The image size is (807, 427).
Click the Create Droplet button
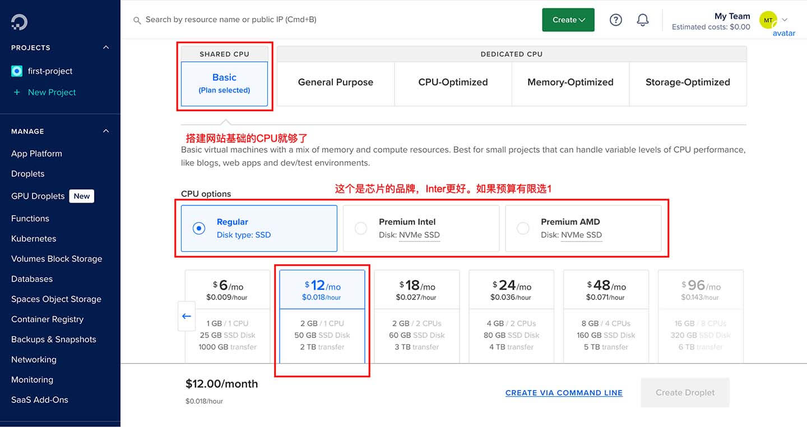(x=685, y=392)
